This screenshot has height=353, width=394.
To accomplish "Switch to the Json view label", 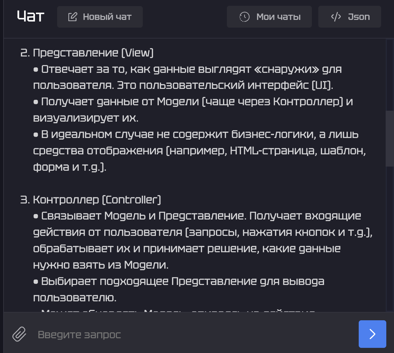I will pos(359,17).
